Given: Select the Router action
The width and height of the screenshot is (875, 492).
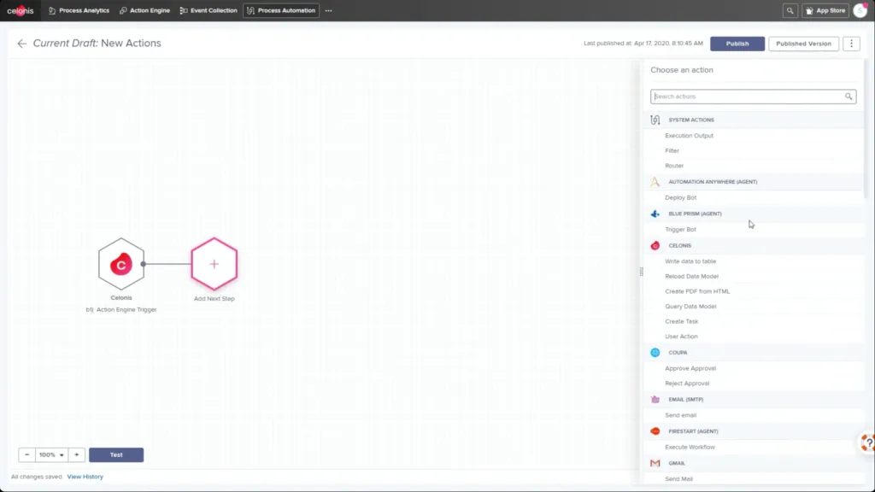Looking at the screenshot, I should click(674, 166).
